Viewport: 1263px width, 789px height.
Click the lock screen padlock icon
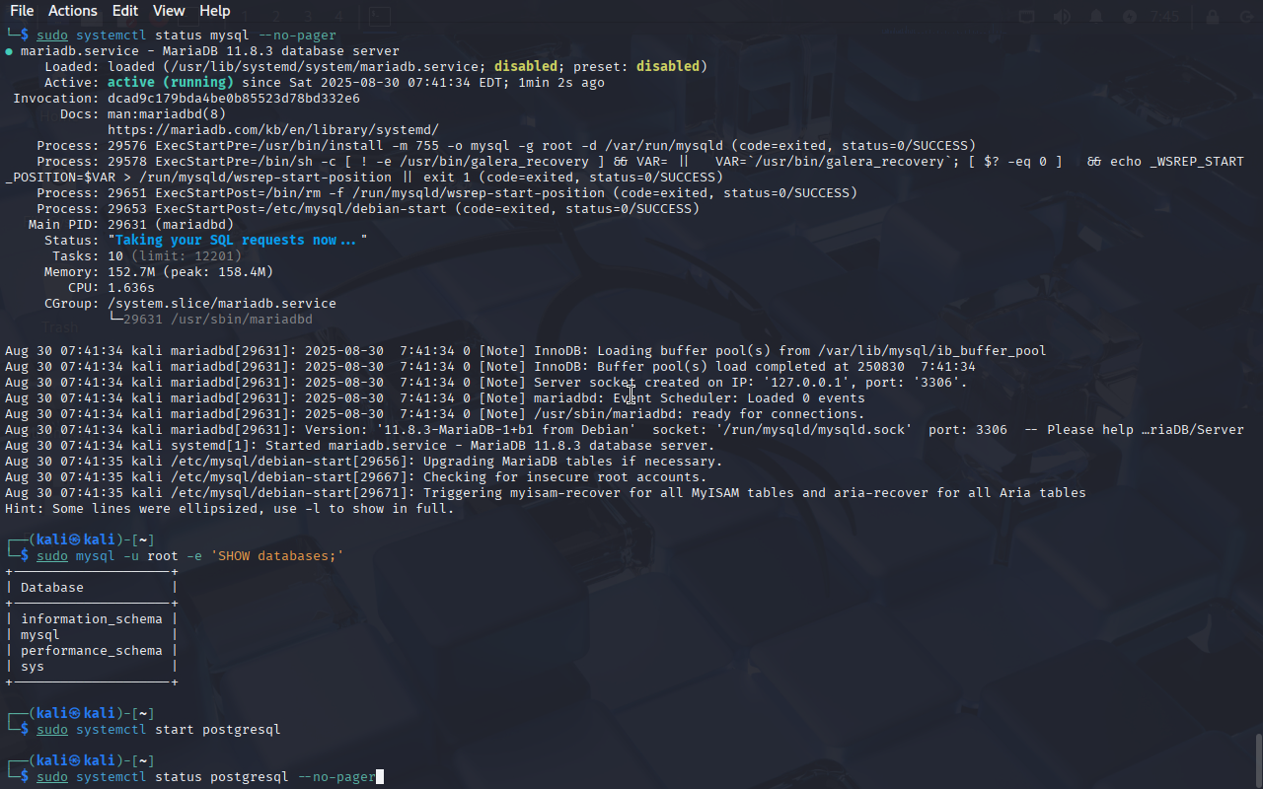coord(1213,17)
